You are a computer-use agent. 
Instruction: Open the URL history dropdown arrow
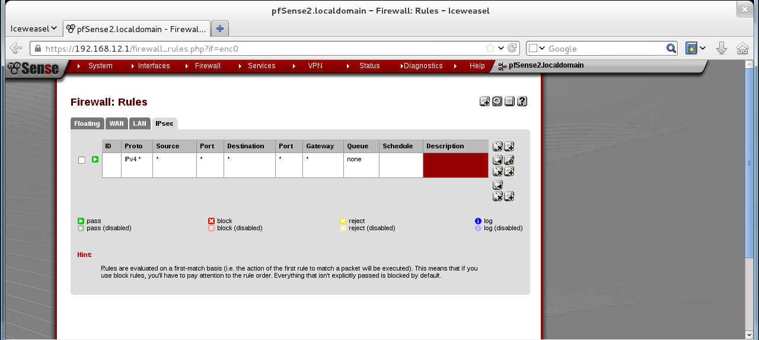(501, 48)
